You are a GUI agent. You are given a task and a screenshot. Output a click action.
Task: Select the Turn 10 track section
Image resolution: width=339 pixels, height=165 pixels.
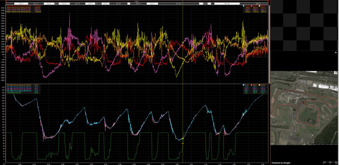click(227, 4)
